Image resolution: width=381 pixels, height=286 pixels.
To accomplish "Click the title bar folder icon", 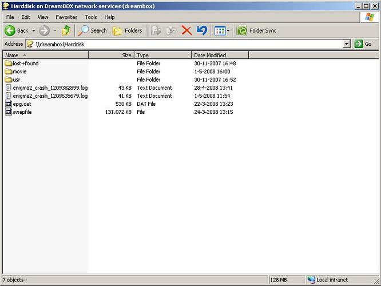I will (6, 6).
